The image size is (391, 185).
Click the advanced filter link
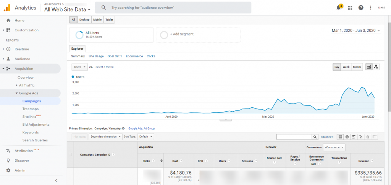coord(327,136)
